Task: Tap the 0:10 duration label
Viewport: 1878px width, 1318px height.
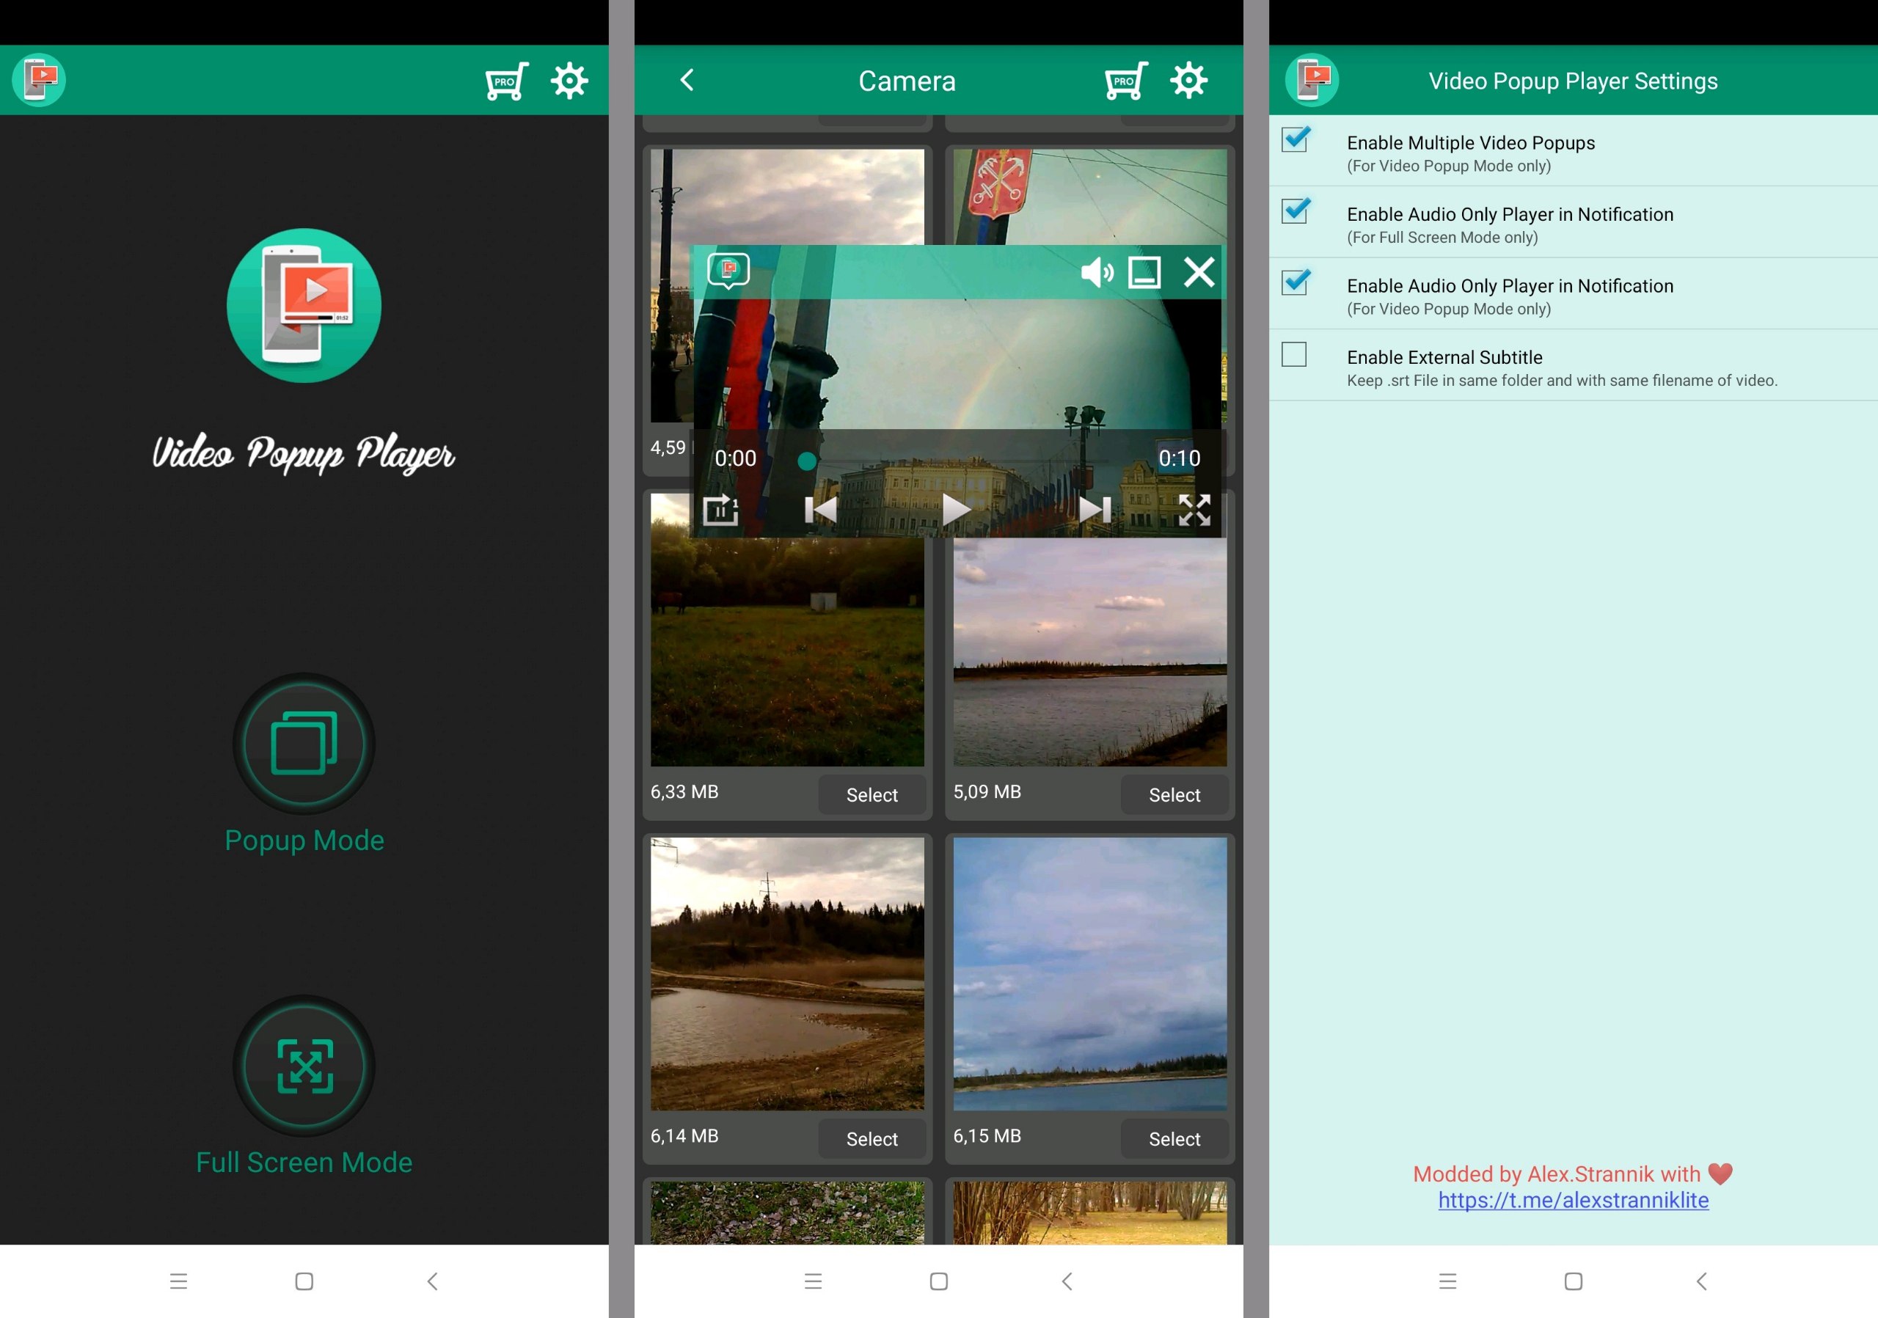Action: pos(1180,458)
